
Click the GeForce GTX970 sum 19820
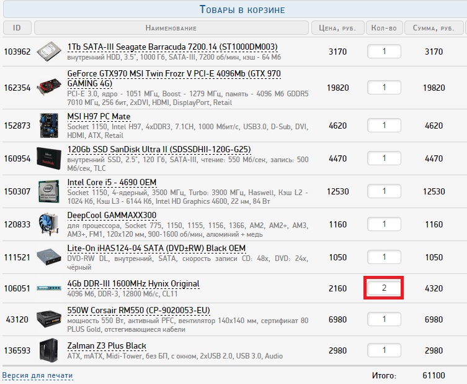[434, 88]
